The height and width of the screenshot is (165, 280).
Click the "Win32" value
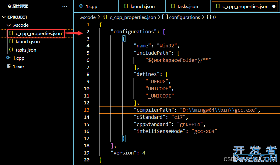(167, 46)
